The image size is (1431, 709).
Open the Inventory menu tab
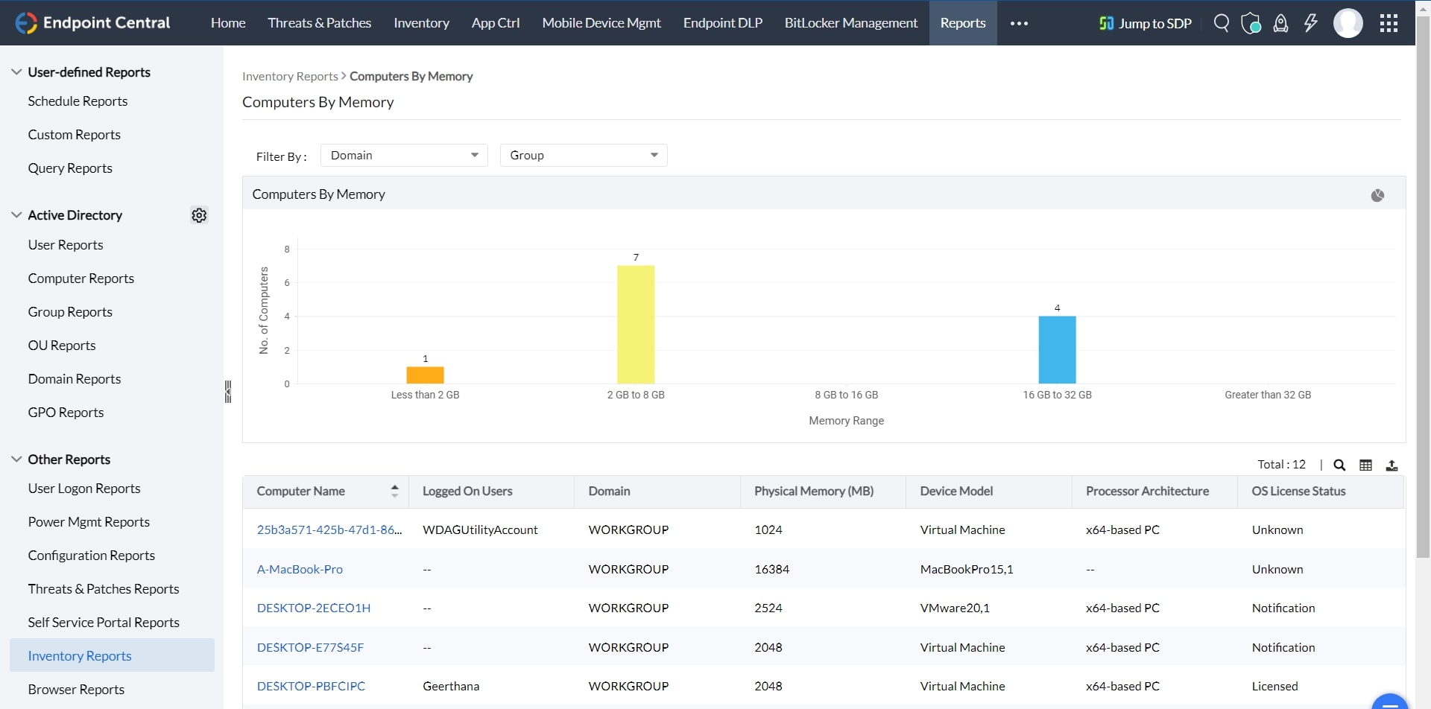[x=421, y=23]
